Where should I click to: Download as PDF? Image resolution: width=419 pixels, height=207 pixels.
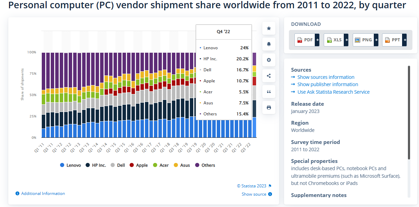tap(304, 40)
